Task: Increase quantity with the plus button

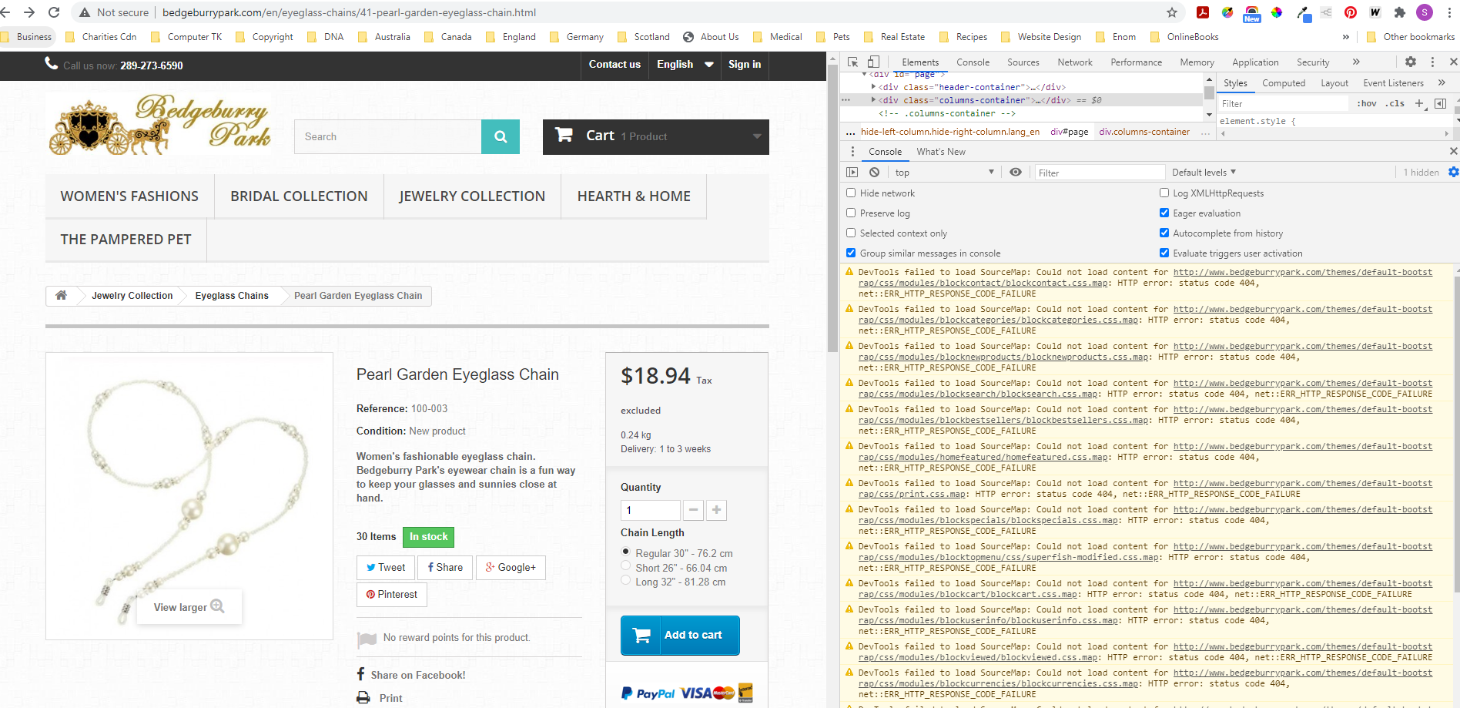Action: (x=716, y=510)
